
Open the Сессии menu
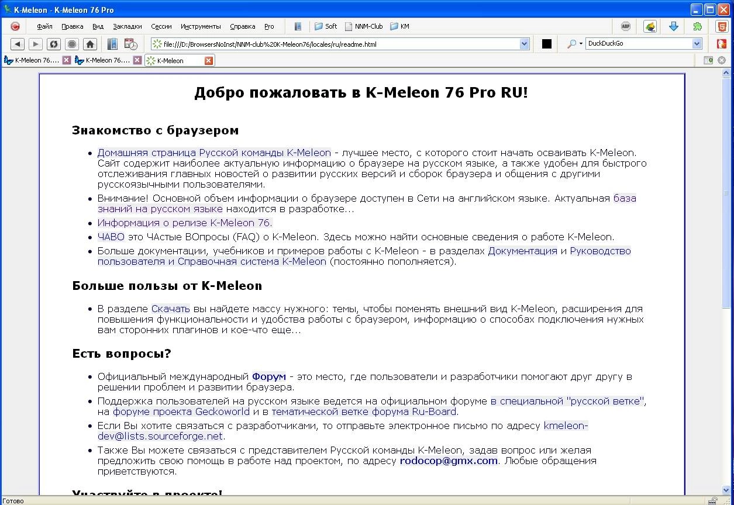click(x=161, y=26)
